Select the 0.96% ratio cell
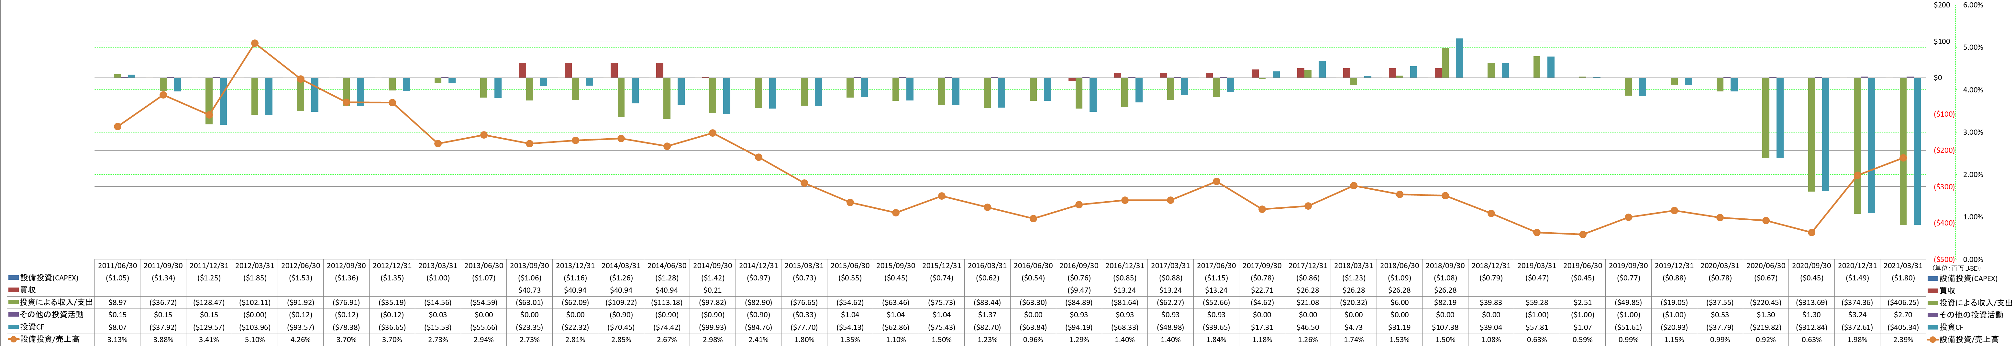 click(1033, 340)
